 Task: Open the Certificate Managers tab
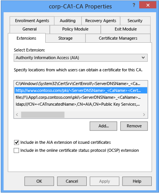click(118, 38)
